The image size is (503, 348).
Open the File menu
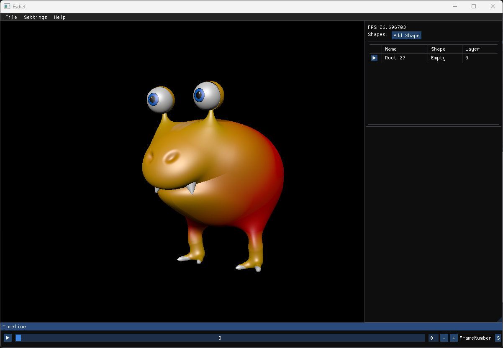(x=11, y=17)
